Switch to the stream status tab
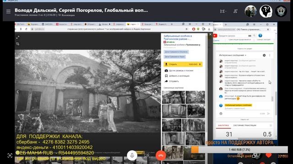Image resolution: width=293 pixels, height=164 pixels. (244, 125)
